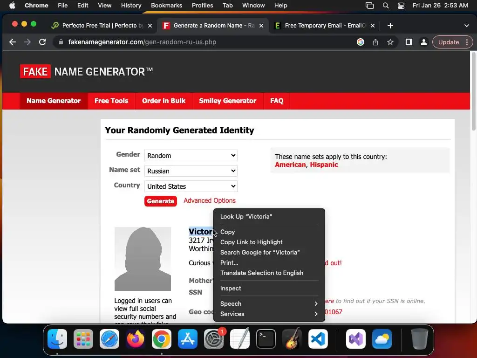Open the Order in Bulk nav item
Screen dimensions: 477x358
(x=164, y=101)
